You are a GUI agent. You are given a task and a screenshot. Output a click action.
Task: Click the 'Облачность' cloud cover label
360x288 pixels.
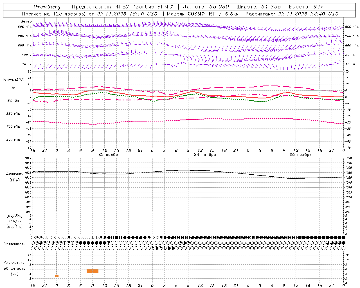click(x=14, y=244)
